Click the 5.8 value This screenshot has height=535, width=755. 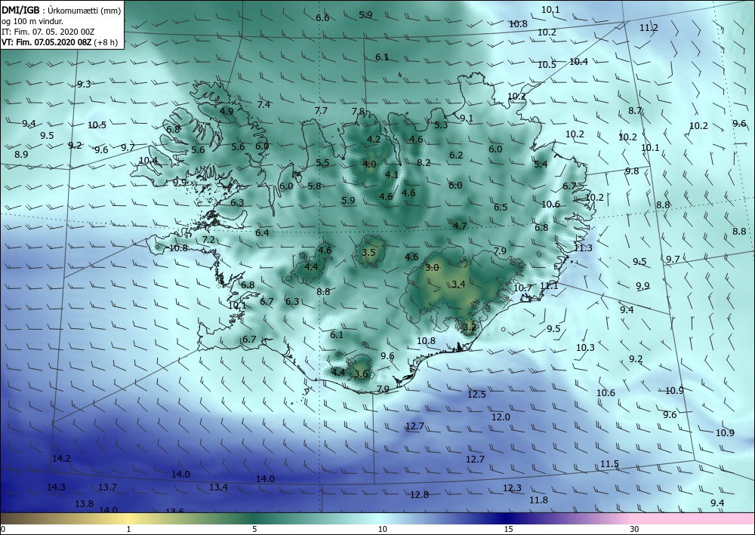[314, 186]
